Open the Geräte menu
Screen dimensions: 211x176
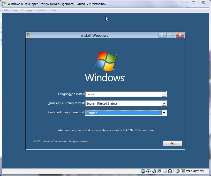pyautogui.click(x=41, y=10)
